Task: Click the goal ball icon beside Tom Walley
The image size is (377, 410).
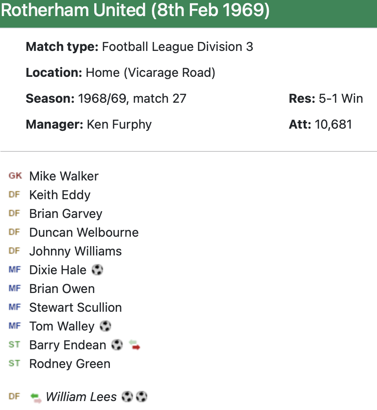Action: coord(105,326)
